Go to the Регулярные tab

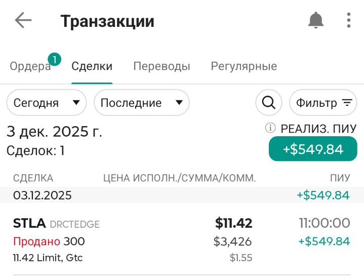click(244, 66)
